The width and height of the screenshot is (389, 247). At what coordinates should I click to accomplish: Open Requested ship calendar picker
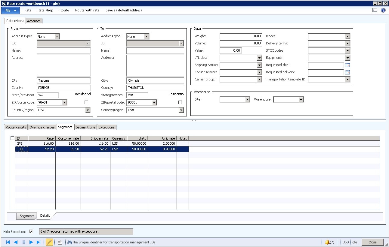click(x=347, y=65)
